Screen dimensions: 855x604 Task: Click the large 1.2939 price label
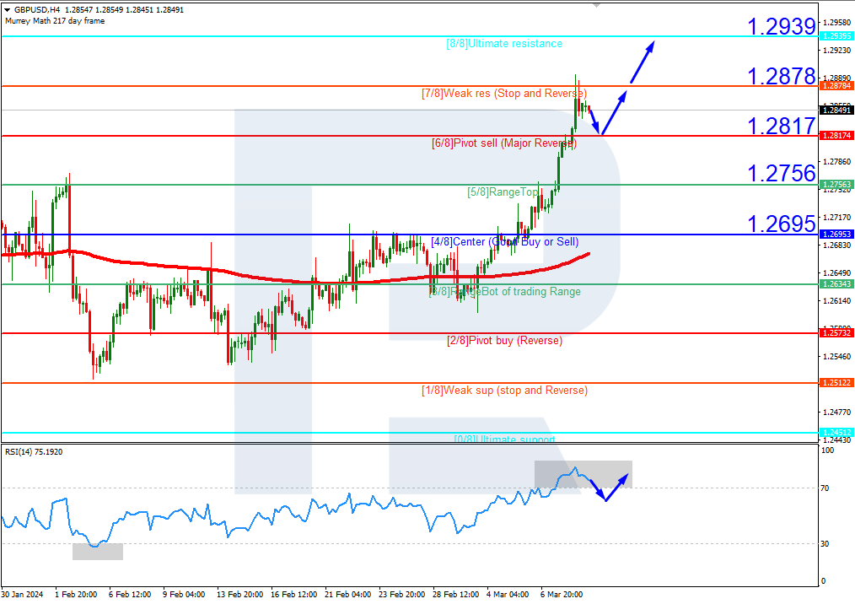coord(781,26)
